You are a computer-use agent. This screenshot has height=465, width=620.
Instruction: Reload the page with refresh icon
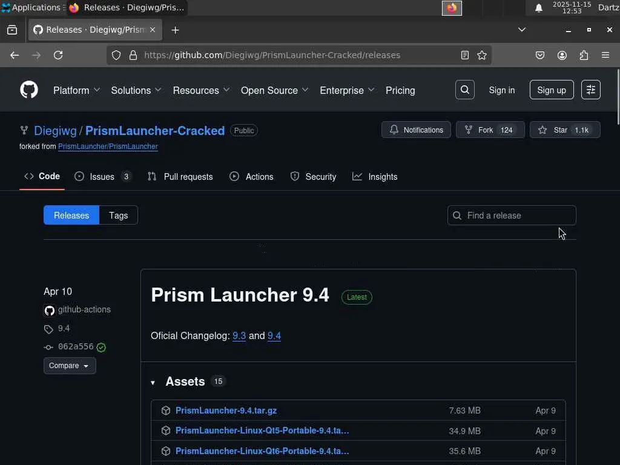point(58,55)
